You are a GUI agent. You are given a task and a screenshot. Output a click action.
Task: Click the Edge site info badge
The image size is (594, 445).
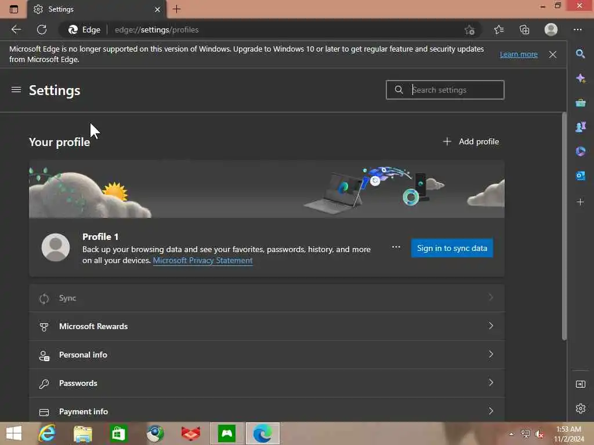click(84, 30)
